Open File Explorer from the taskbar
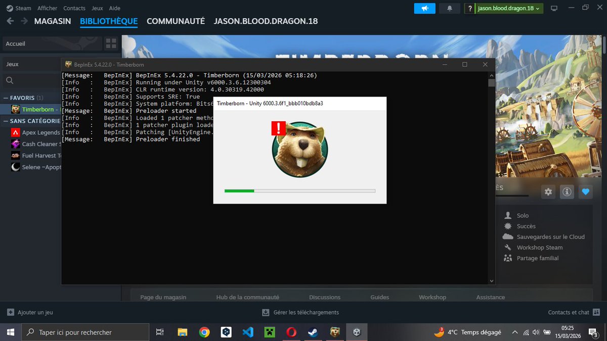Image resolution: width=607 pixels, height=341 pixels. tap(183, 332)
